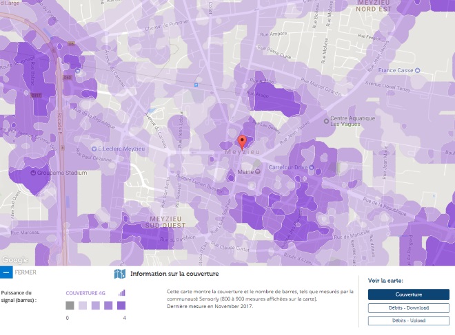Viewport: 455px width, 335px height.
Task: Click the E.Leclerc Meyzieu shop icon
Action: tap(94, 149)
